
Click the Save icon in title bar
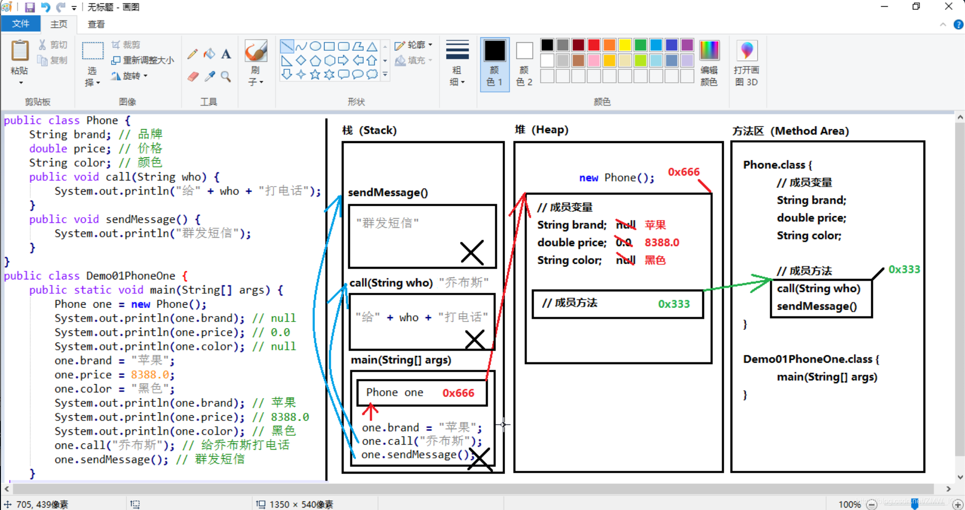[30, 7]
